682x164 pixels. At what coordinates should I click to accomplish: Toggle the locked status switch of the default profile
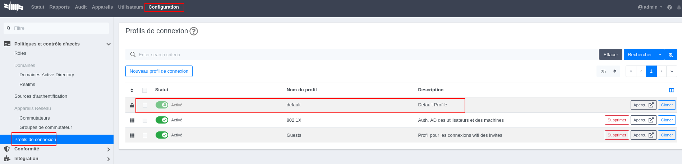[162, 105]
